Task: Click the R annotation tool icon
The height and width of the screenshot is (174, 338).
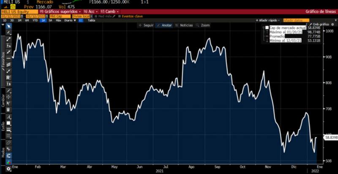Action: (x=8, y=78)
